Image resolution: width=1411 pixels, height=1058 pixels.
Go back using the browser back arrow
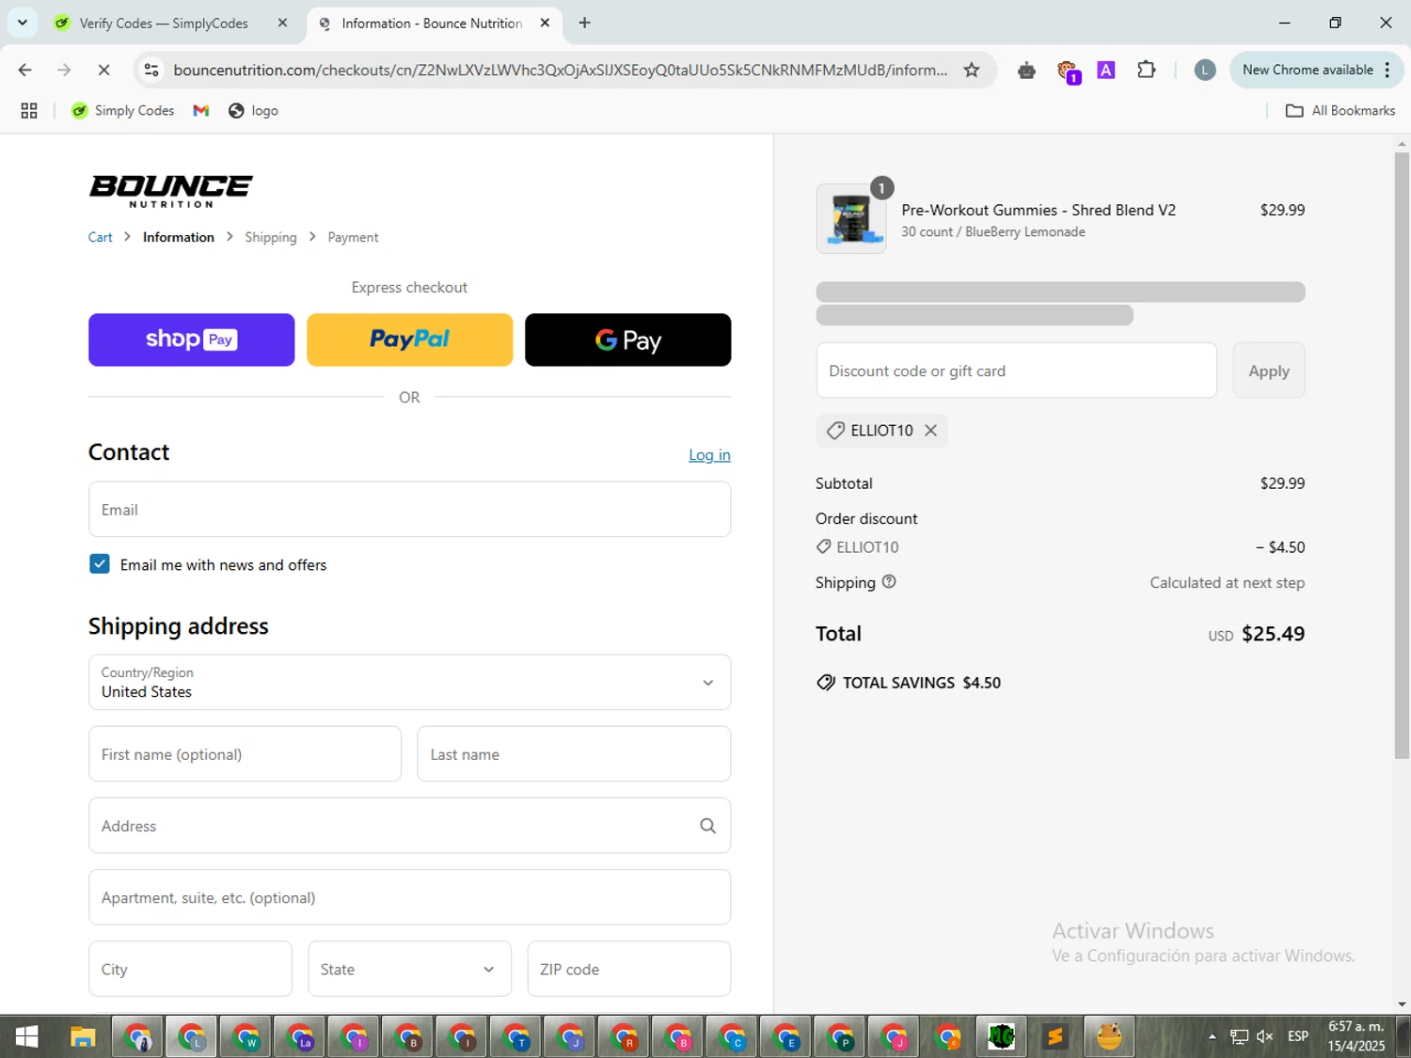coord(25,70)
